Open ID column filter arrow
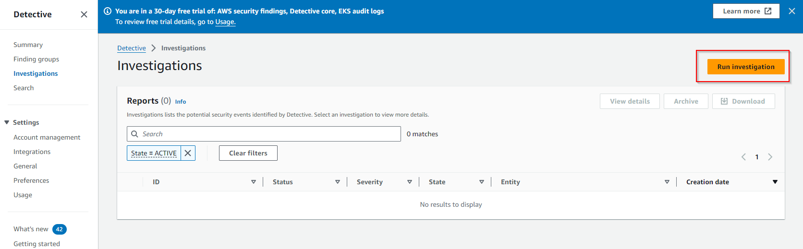Viewport: 803px width, 249px height. pos(254,182)
